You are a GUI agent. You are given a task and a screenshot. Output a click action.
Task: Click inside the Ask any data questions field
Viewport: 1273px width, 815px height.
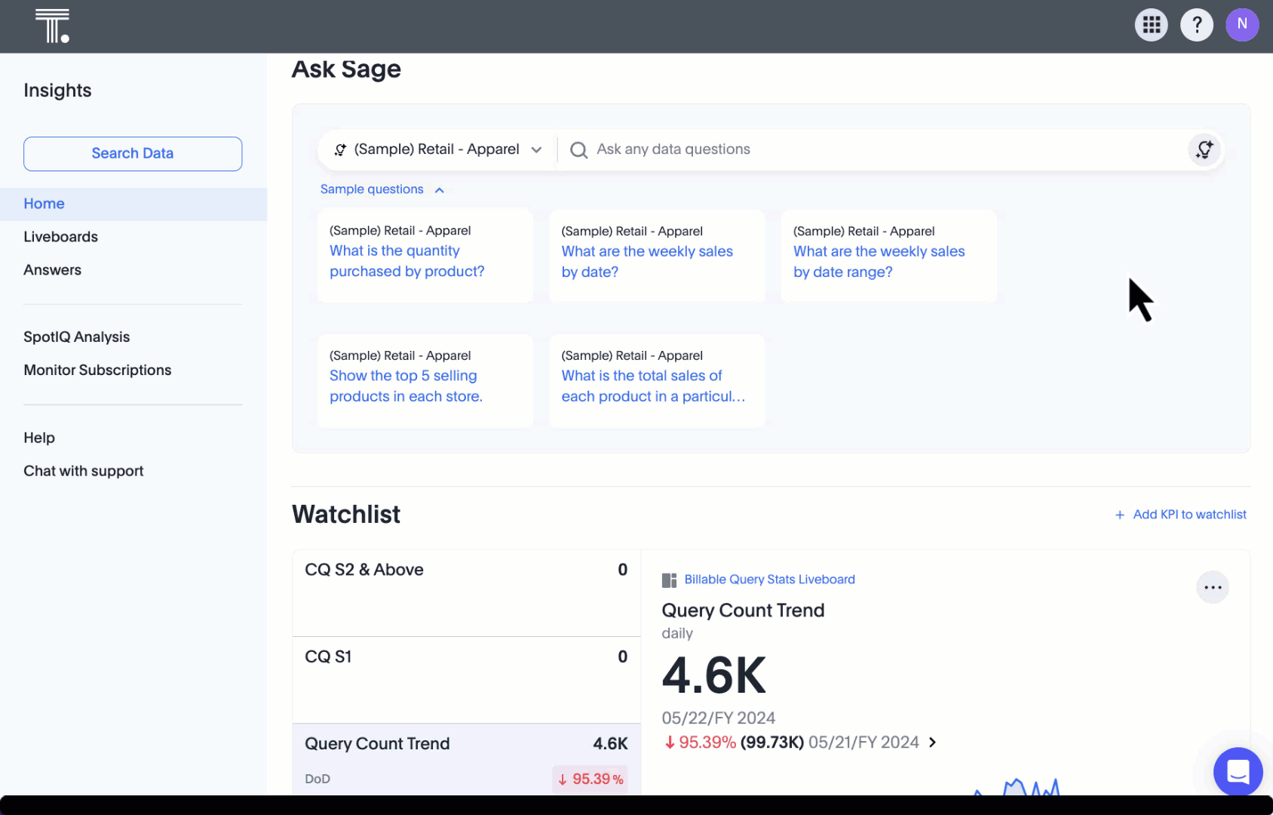pyautogui.click(x=830, y=149)
